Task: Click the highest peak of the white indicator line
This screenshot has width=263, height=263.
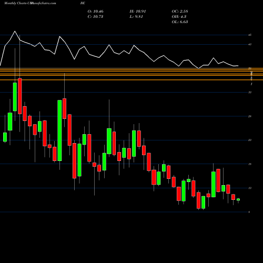Action: click(x=15, y=31)
